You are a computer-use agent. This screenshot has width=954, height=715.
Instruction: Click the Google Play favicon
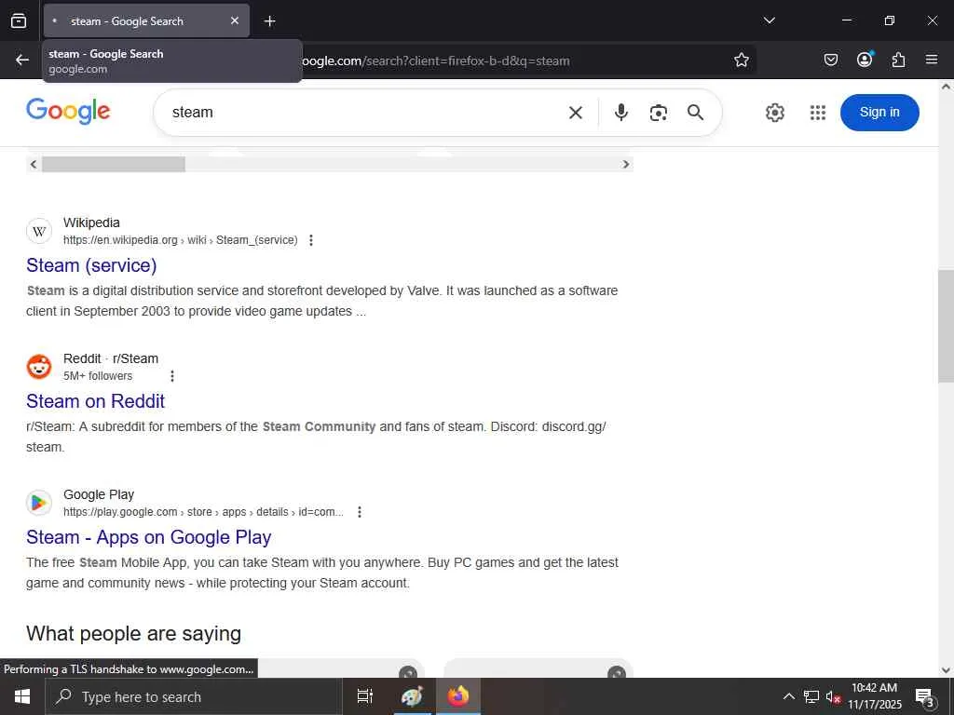(x=39, y=503)
